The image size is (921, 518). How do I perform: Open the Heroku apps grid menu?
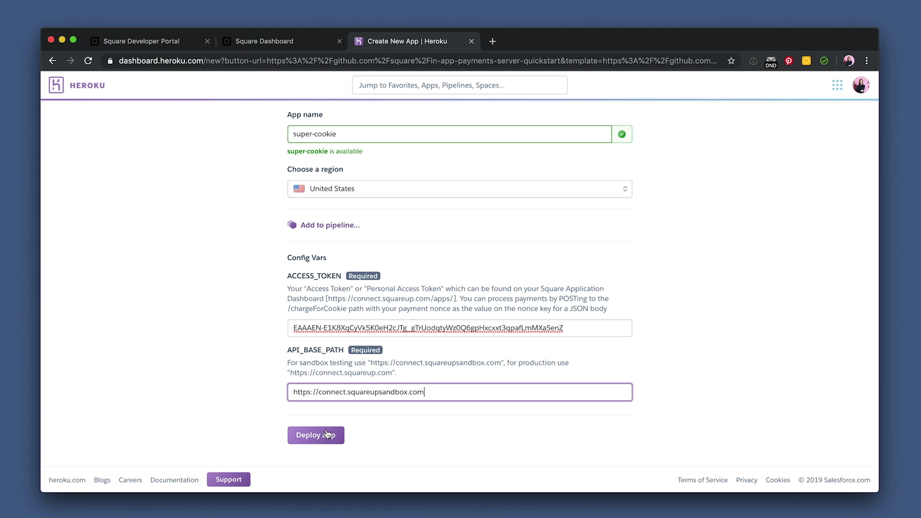(837, 85)
